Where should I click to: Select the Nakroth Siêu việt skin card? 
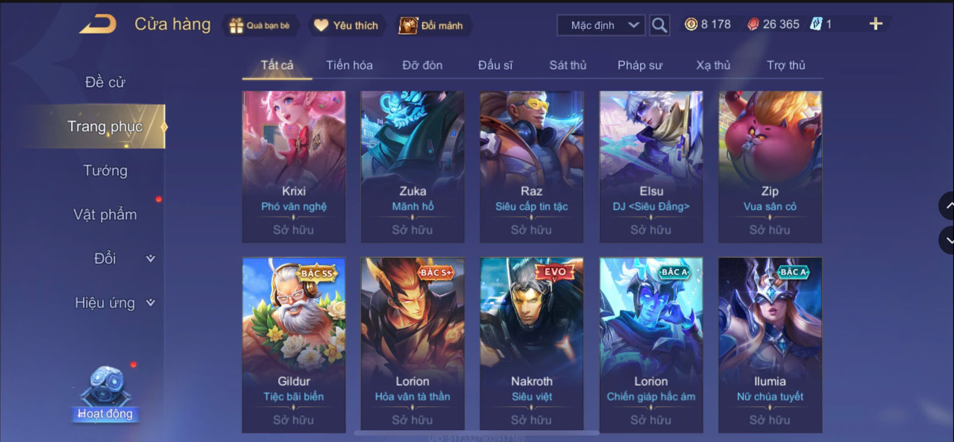pyautogui.click(x=532, y=345)
